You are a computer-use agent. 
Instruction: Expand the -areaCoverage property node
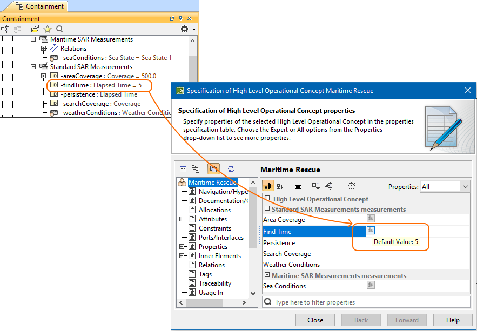(44, 76)
